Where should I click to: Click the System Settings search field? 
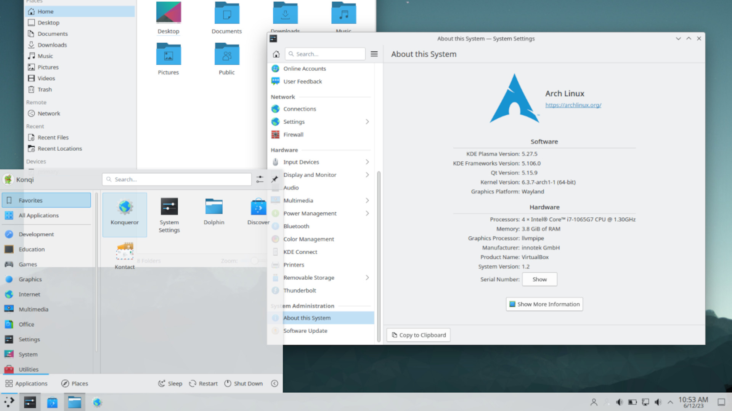pos(325,54)
